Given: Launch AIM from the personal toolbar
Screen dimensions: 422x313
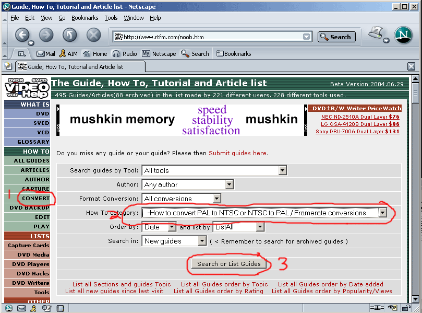Looking at the screenshot, I should [68, 54].
